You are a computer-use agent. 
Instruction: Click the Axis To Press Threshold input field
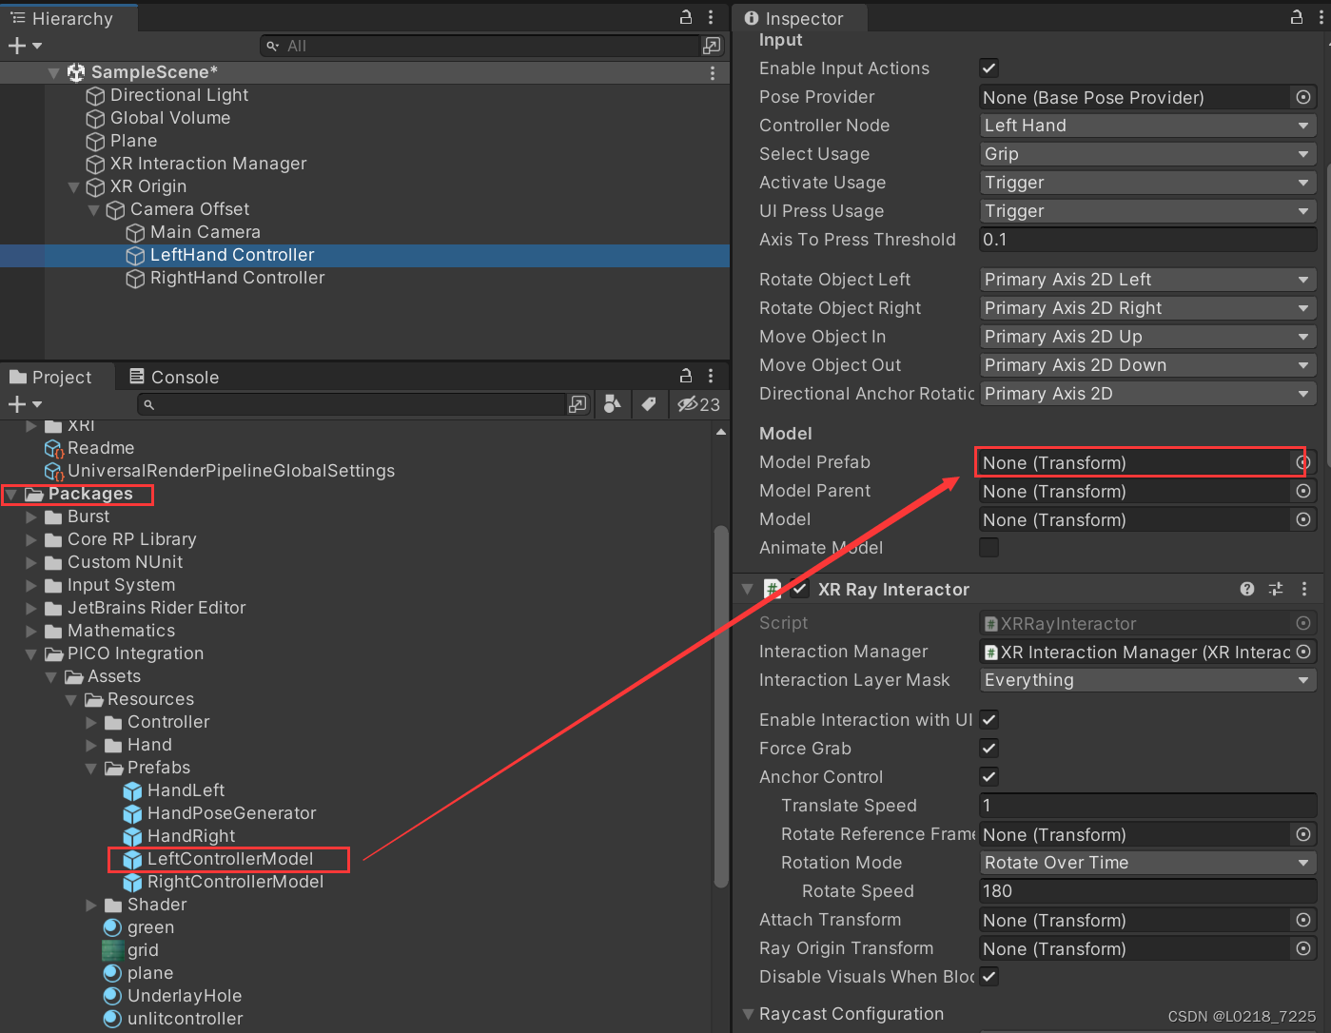pos(1146,239)
